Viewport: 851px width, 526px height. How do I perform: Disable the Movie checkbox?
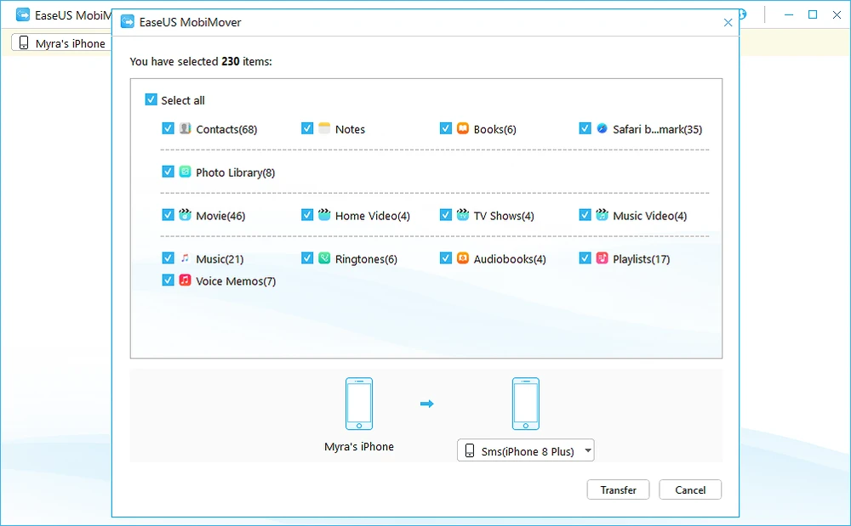pyautogui.click(x=168, y=216)
